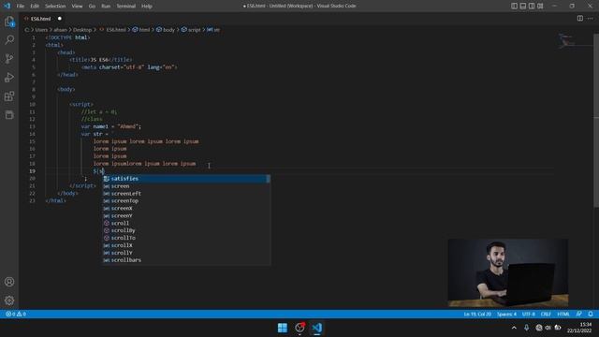Open the File menu
The image size is (599, 337).
(x=21, y=7)
